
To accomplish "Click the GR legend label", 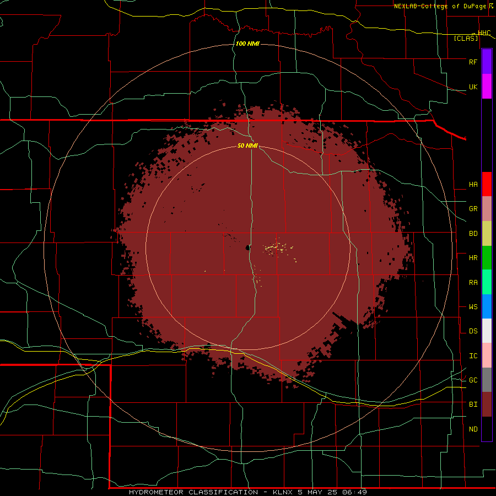I will coord(473,209).
